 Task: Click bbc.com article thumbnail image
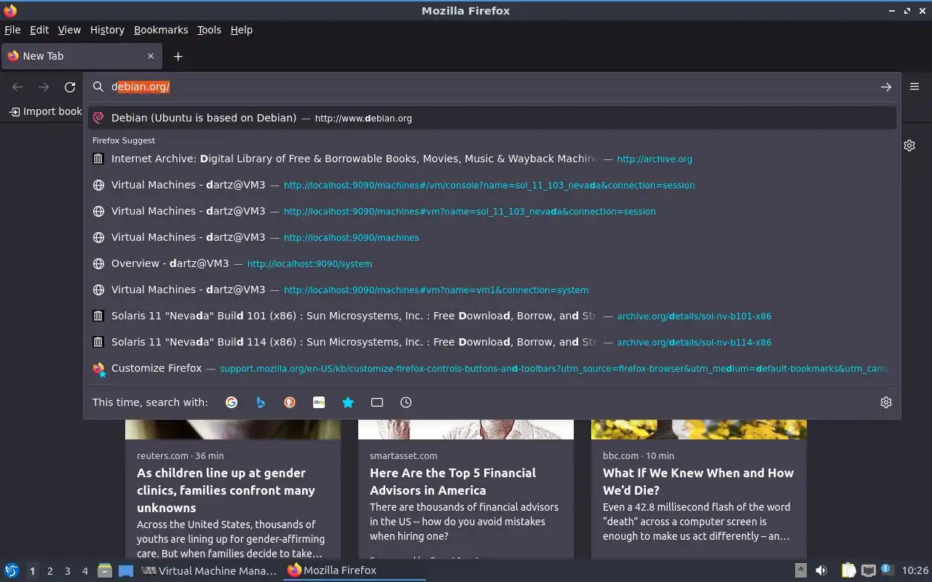pos(699,429)
